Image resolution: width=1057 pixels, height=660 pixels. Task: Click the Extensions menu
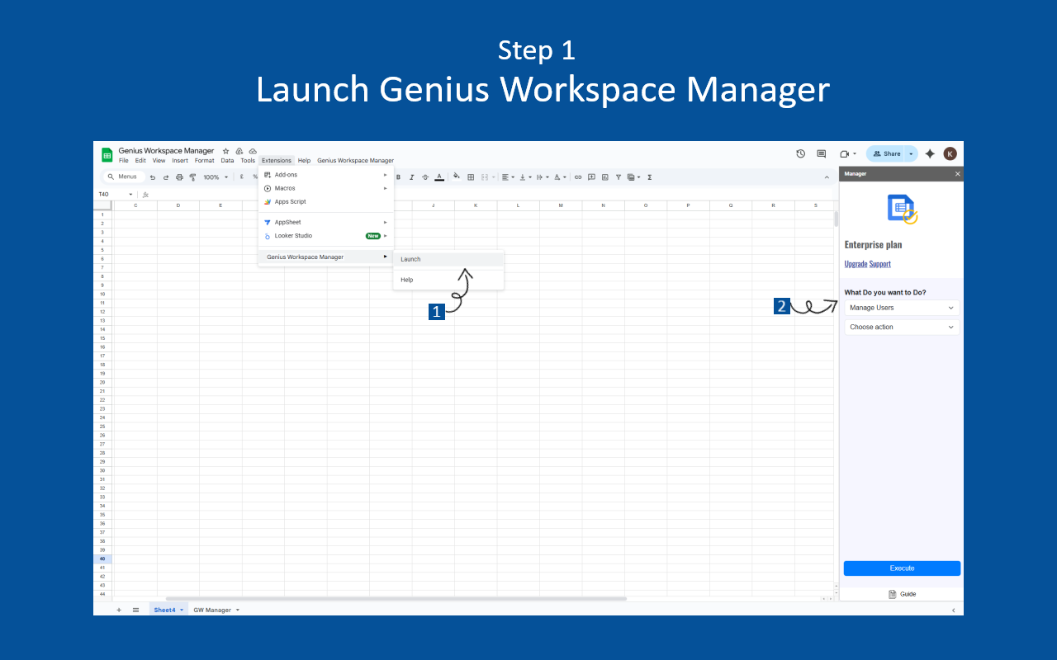277,161
